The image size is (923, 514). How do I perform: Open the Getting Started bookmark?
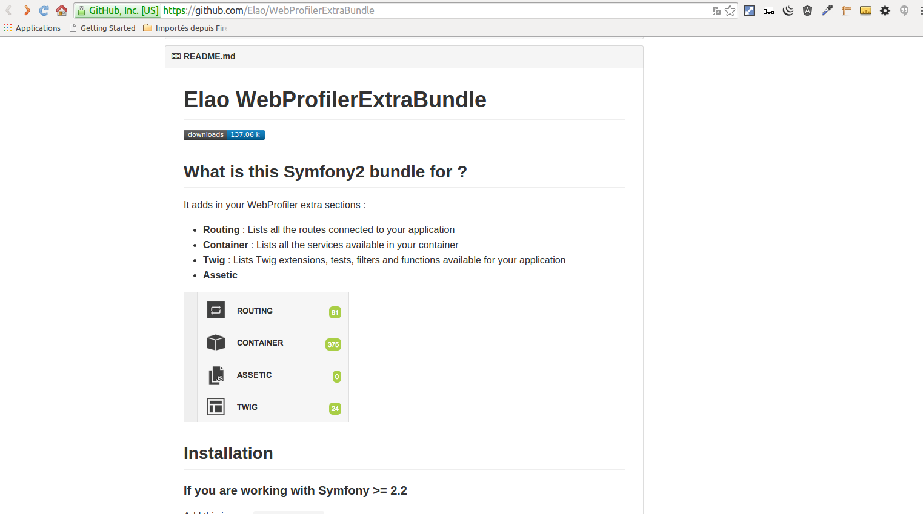[102, 28]
